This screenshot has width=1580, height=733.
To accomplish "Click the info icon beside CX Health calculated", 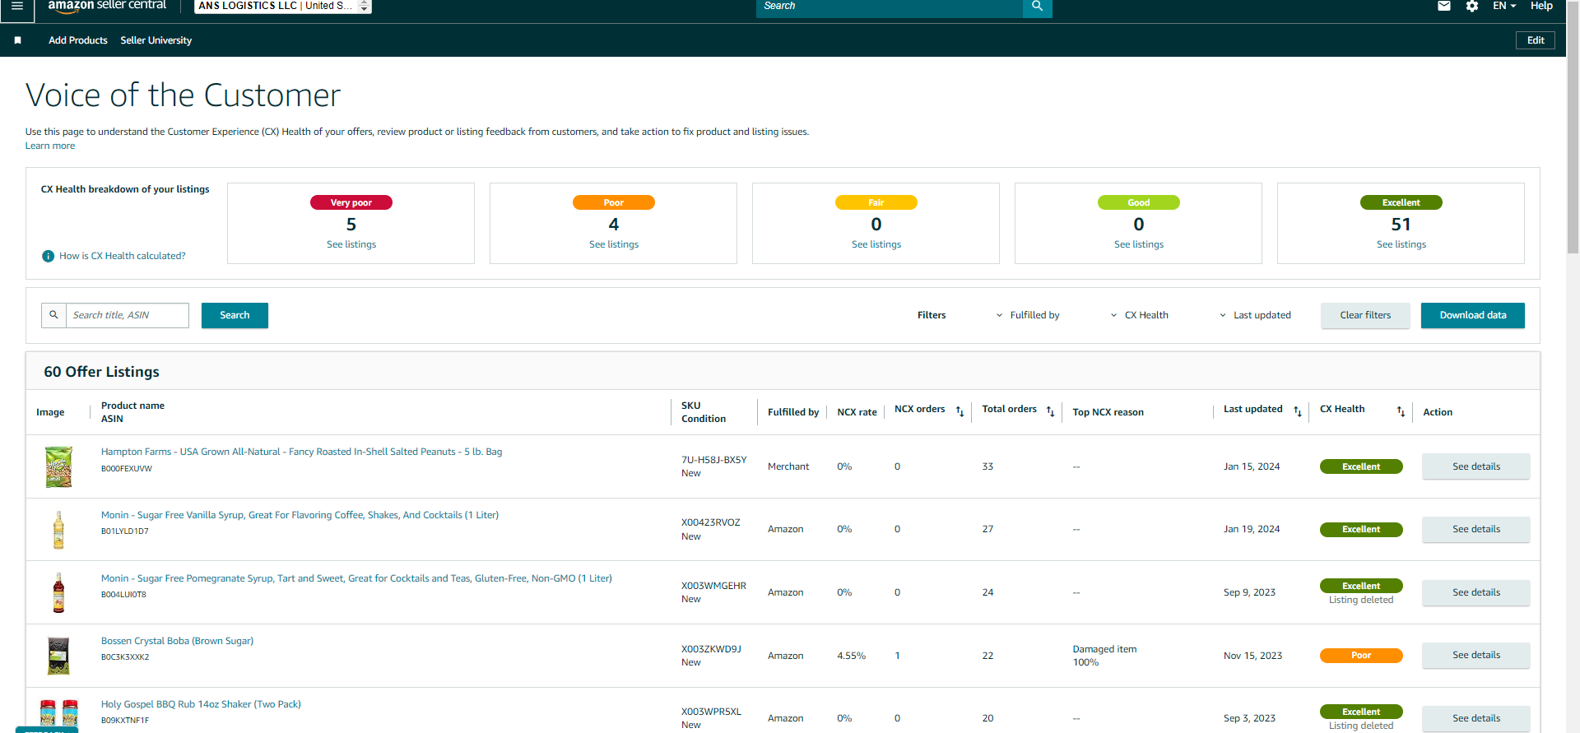I will (x=48, y=256).
